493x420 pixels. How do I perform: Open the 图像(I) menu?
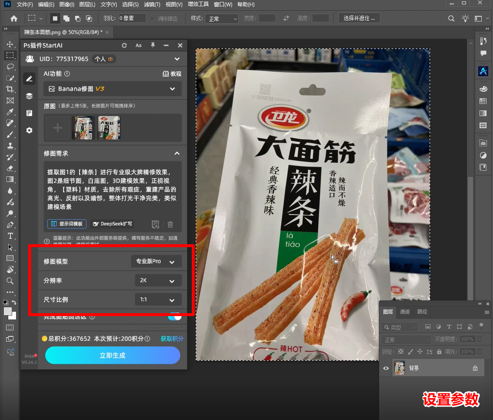[x=67, y=4]
